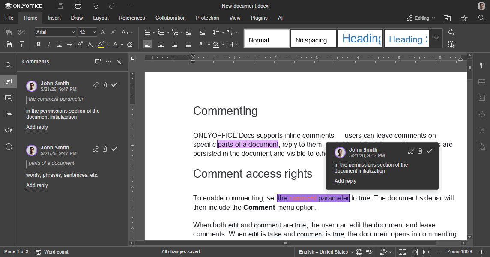Open the Chat icon in left sidebar

pyautogui.click(x=9, y=98)
